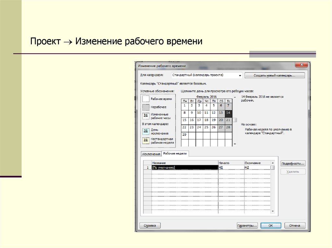Click the disabled Удалить button
The height and width of the screenshot is (248, 332).
point(293,171)
